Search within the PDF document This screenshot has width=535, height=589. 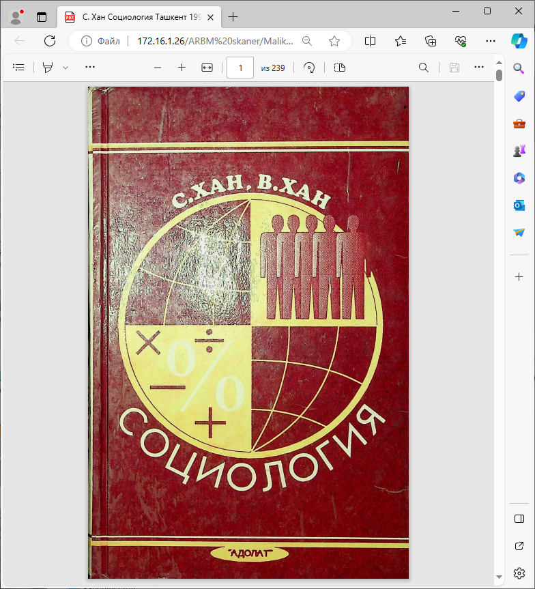pyautogui.click(x=424, y=68)
